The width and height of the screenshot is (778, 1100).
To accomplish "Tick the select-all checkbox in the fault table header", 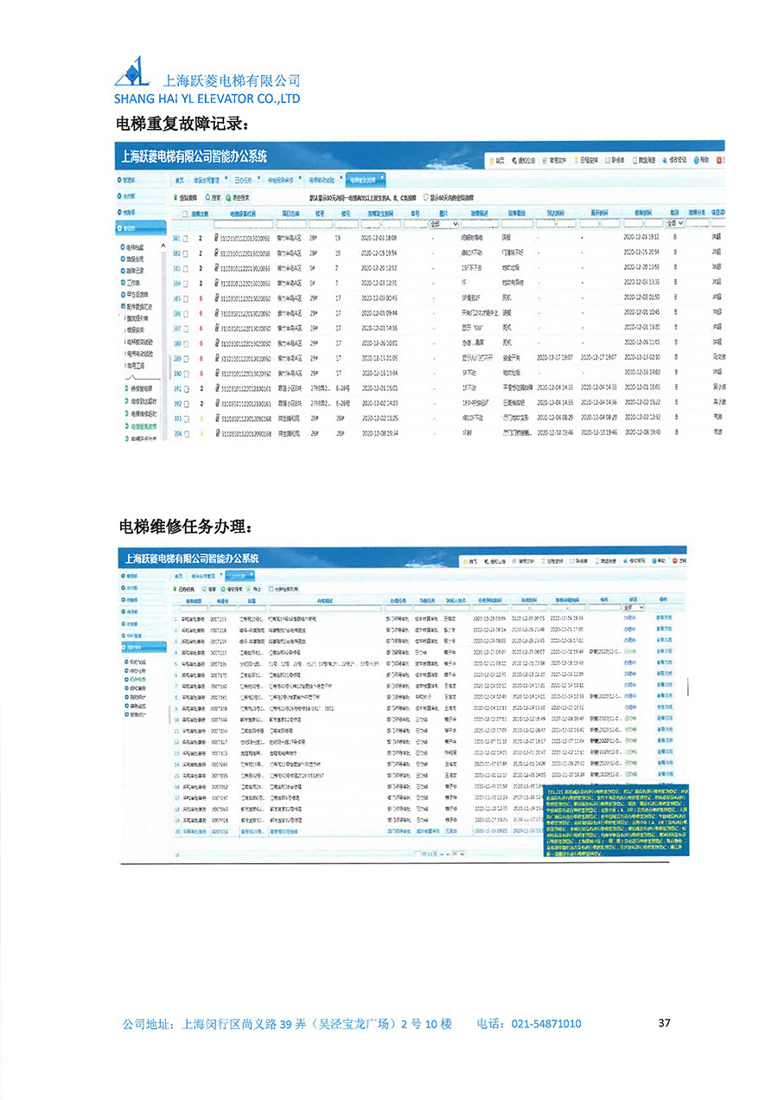I will [x=185, y=213].
